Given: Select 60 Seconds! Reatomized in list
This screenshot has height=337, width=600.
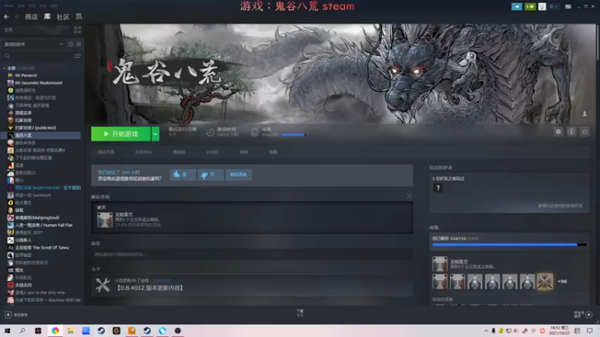Looking at the screenshot, I should (38, 83).
